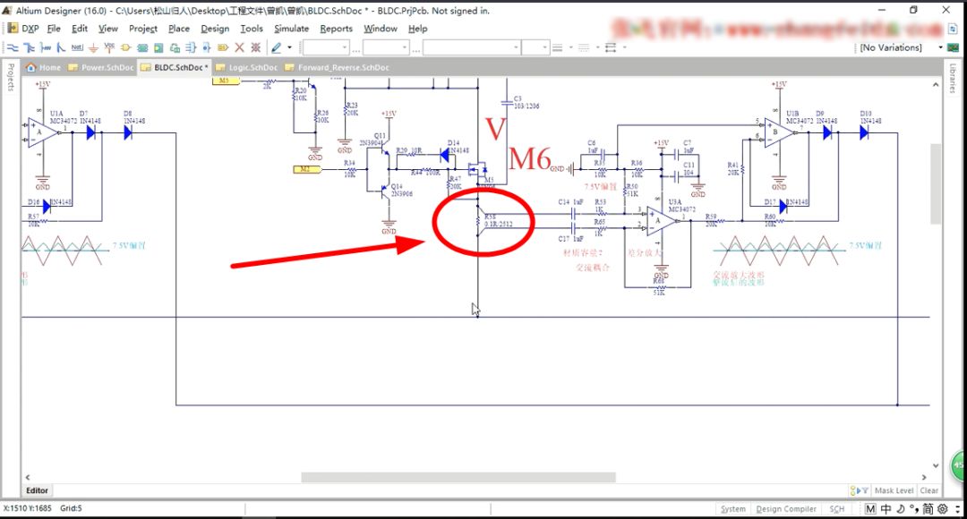Switch to the Forward_Reverse.SchDoc tab
967x519 pixels.
click(x=338, y=68)
